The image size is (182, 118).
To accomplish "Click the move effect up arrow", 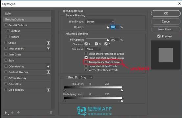I will [x=12, y=112].
